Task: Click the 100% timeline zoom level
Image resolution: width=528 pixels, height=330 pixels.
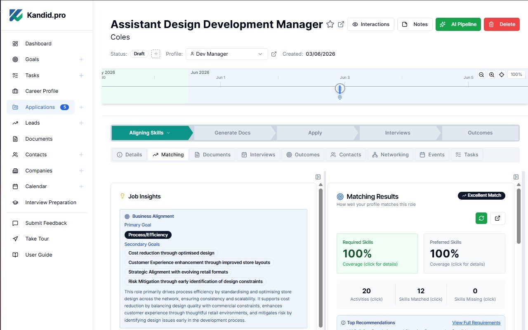Action: coord(516,75)
